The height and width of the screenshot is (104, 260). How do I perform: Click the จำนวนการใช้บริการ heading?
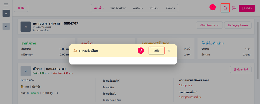pyautogui.click(x=155, y=43)
